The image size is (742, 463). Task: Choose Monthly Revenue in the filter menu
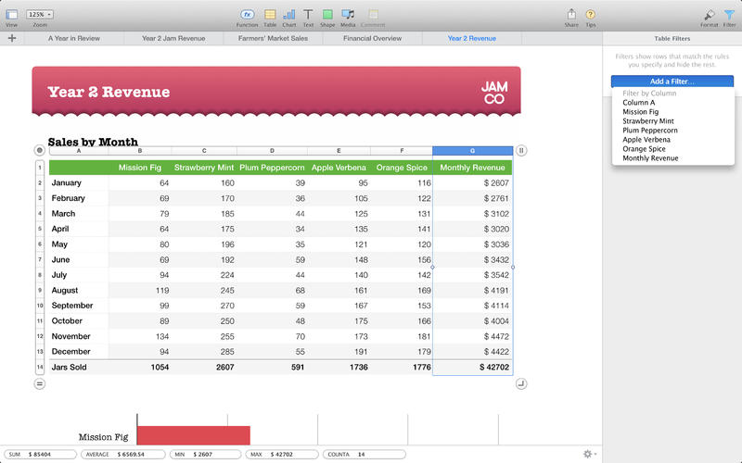(x=650, y=158)
